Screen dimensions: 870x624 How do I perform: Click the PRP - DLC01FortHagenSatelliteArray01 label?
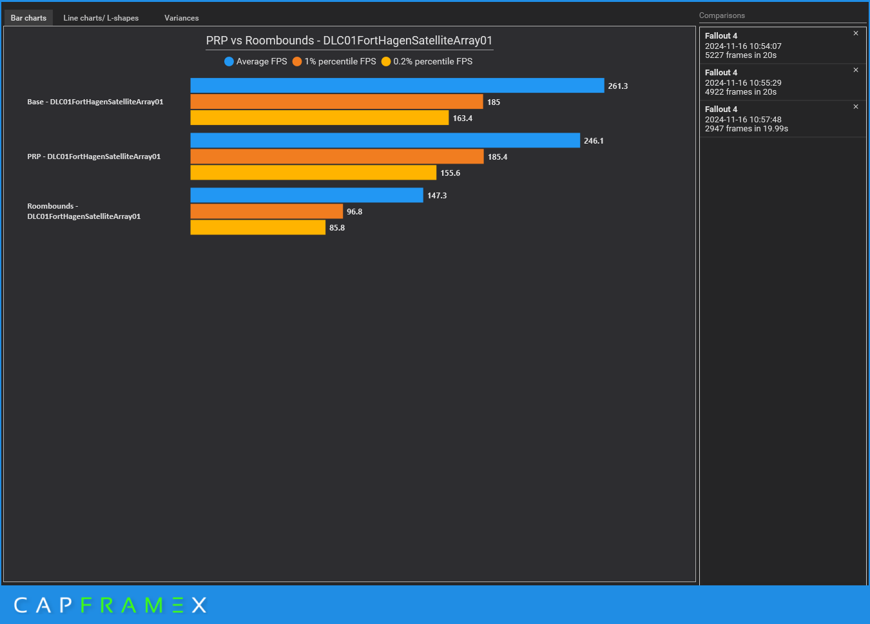click(94, 156)
